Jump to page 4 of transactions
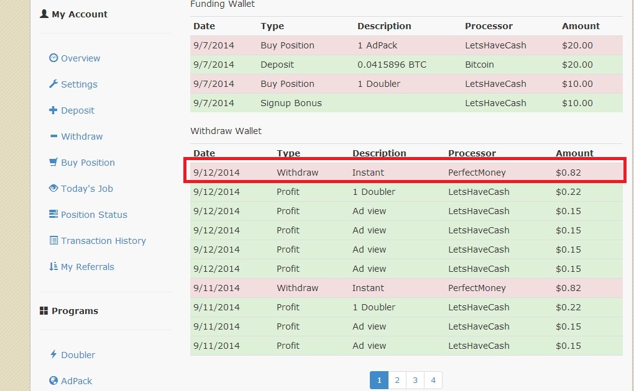 [433, 380]
